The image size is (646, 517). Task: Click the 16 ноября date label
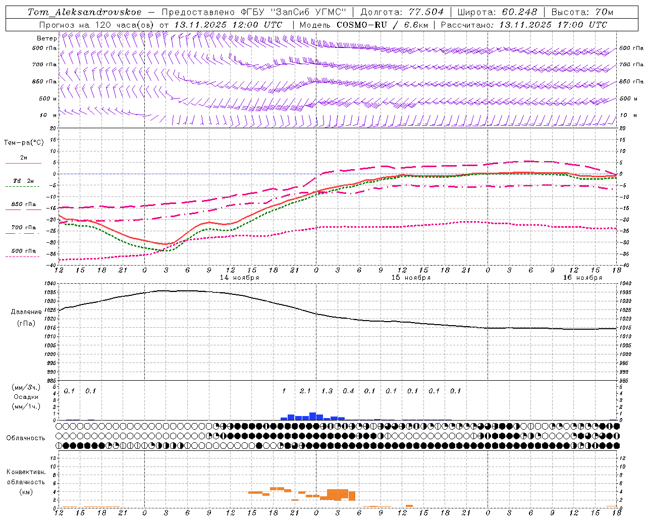[x=582, y=277]
